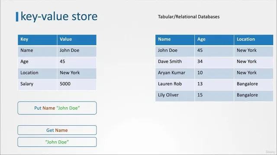Image resolution: width=277 pixels, height=155 pixels.
Task: Click the Tabular/Relational Databases heading
Action: [189, 17]
